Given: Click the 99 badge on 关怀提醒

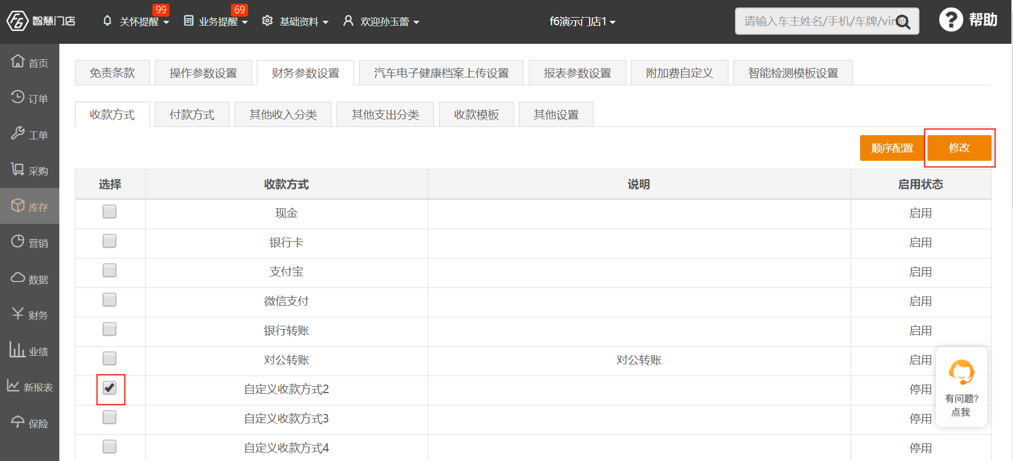Looking at the screenshot, I should [161, 10].
